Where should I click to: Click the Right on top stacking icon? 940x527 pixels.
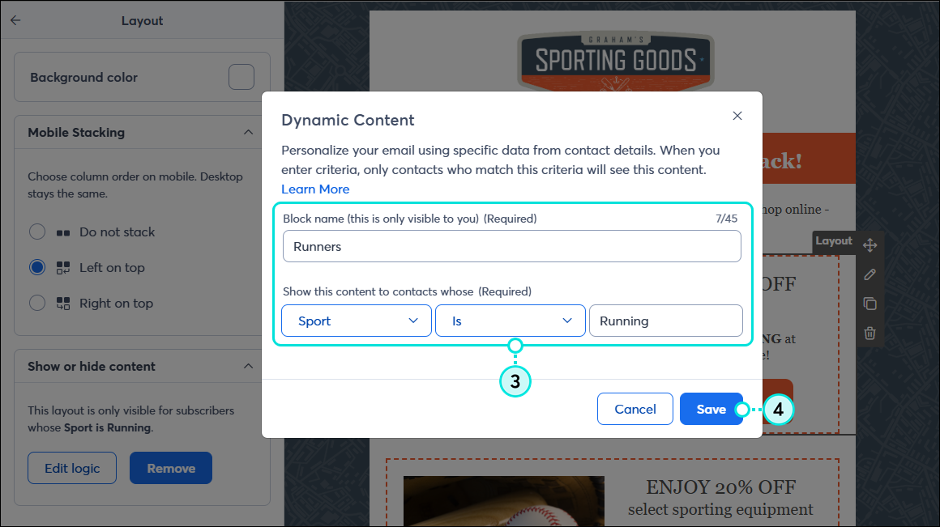pos(63,303)
